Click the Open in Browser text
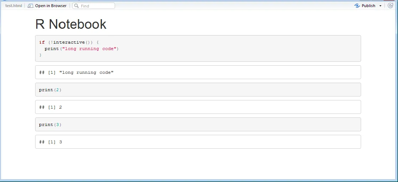This screenshot has width=398, height=182. pos(51,6)
